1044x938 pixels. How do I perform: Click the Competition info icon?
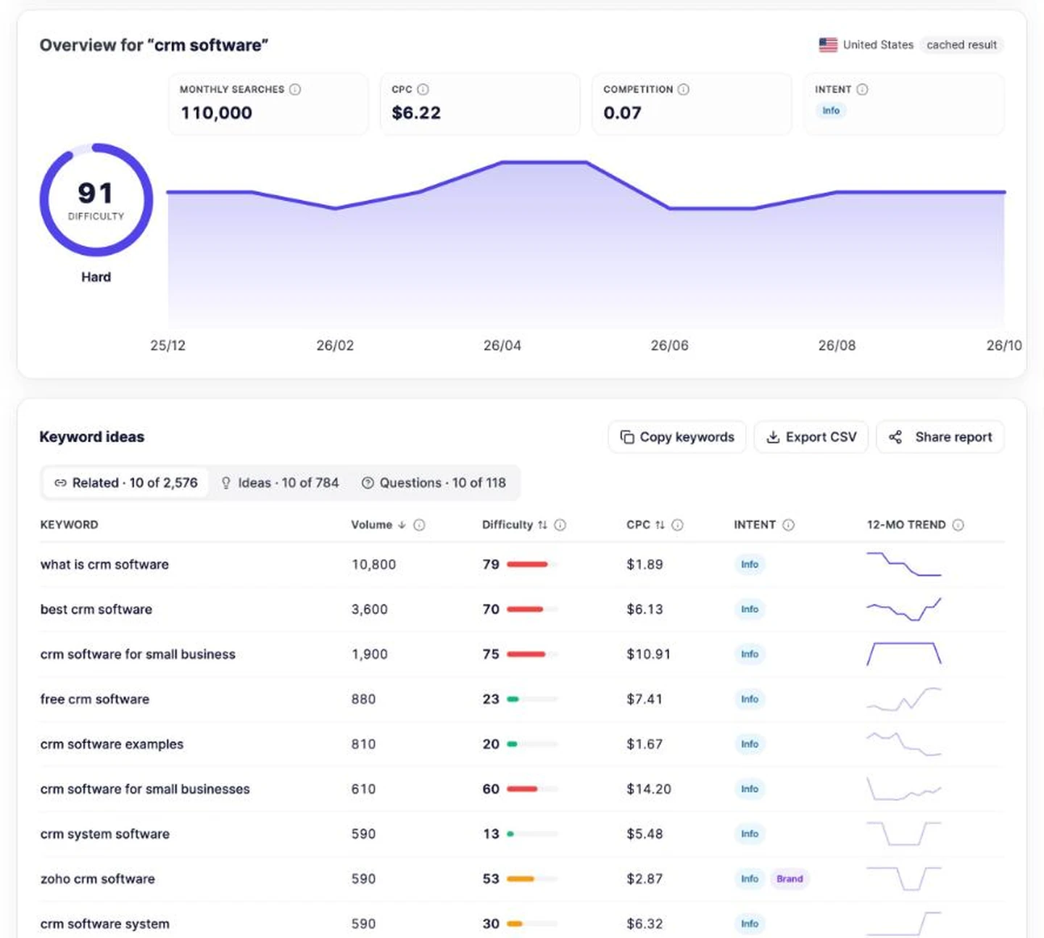(684, 89)
